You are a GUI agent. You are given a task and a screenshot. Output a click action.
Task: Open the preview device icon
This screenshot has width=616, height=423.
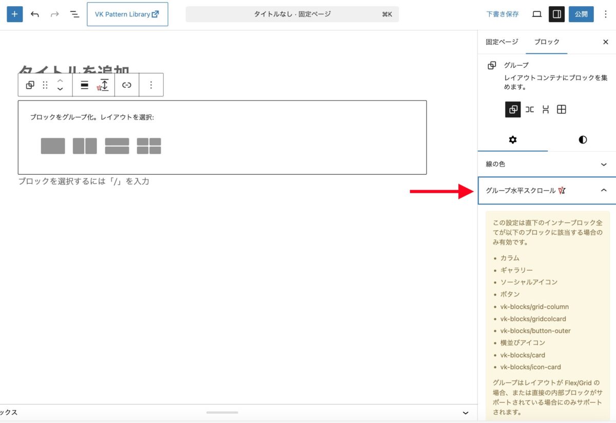click(x=537, y=14)
